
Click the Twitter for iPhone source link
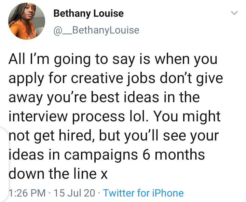[143, 193]
